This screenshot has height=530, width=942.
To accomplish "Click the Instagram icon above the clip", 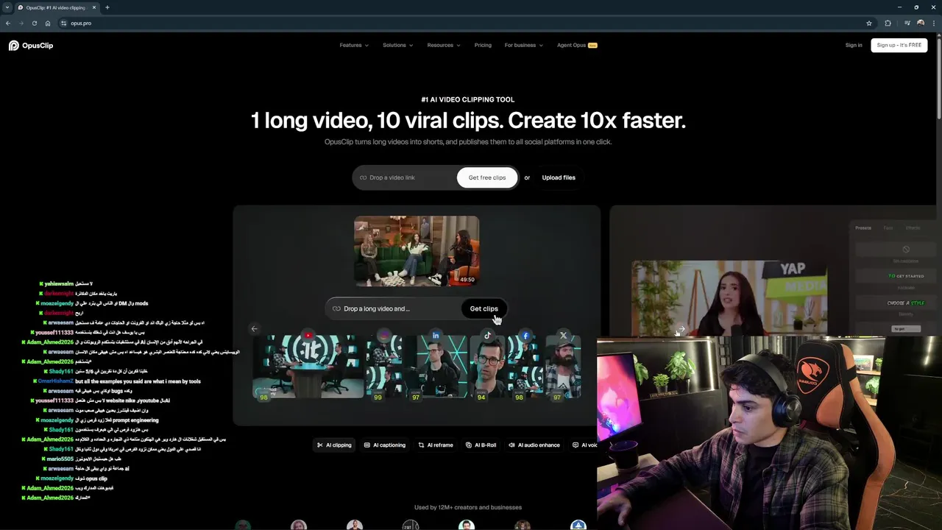I will pos(384,336).
